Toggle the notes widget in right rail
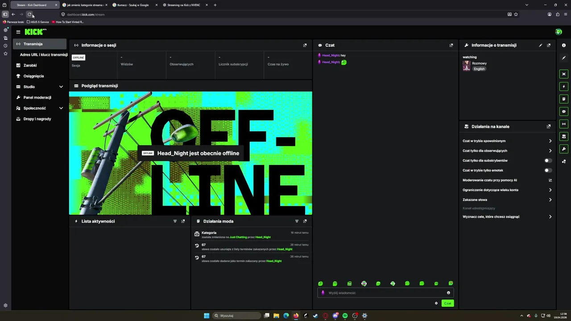This screenshot has width=571, height=321. coord(564,99)
